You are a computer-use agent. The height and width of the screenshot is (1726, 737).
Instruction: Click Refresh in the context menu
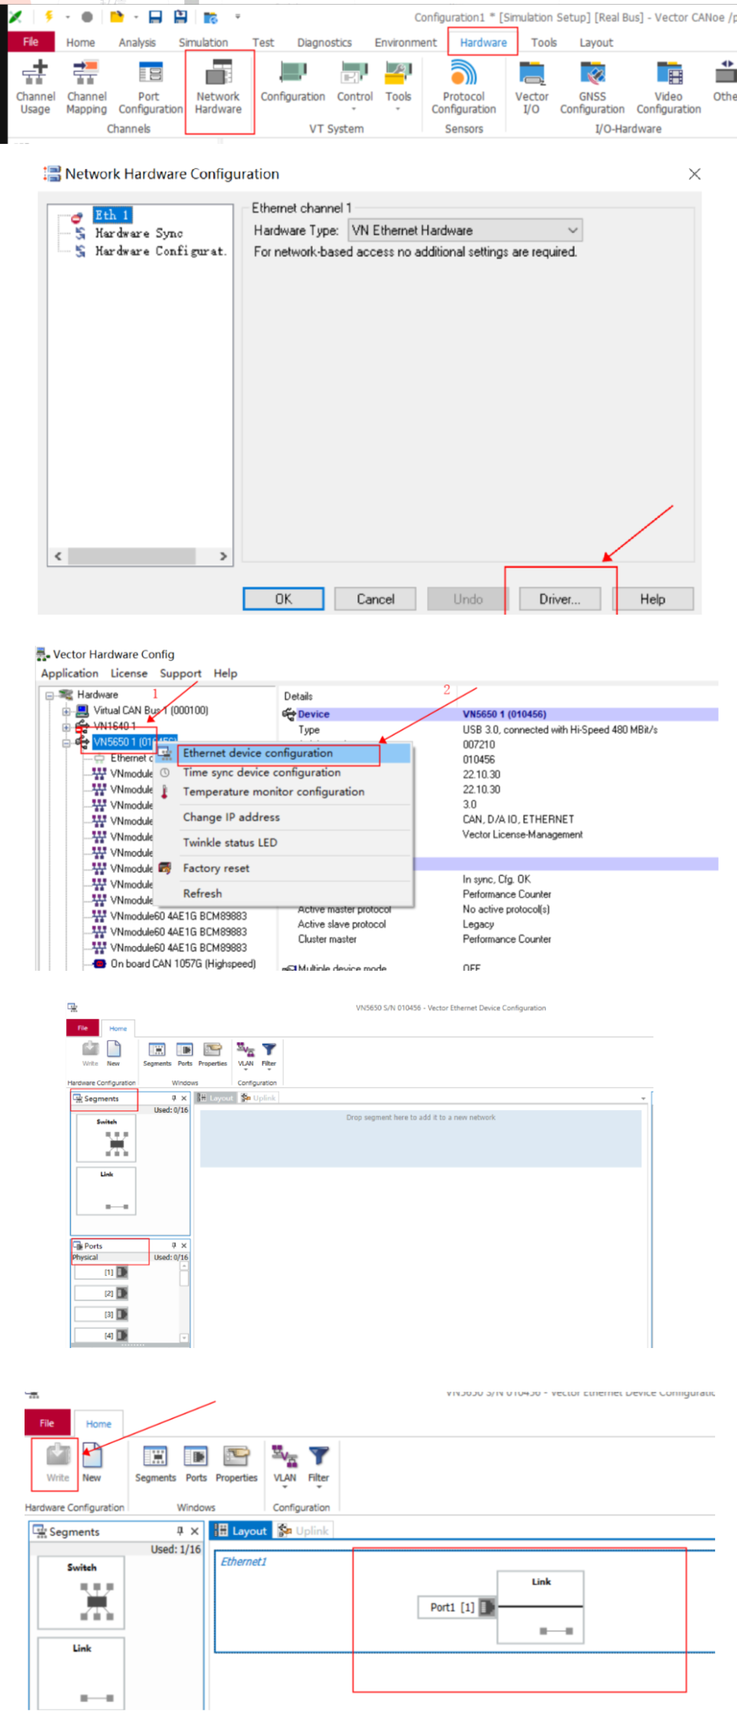[202, 894]
